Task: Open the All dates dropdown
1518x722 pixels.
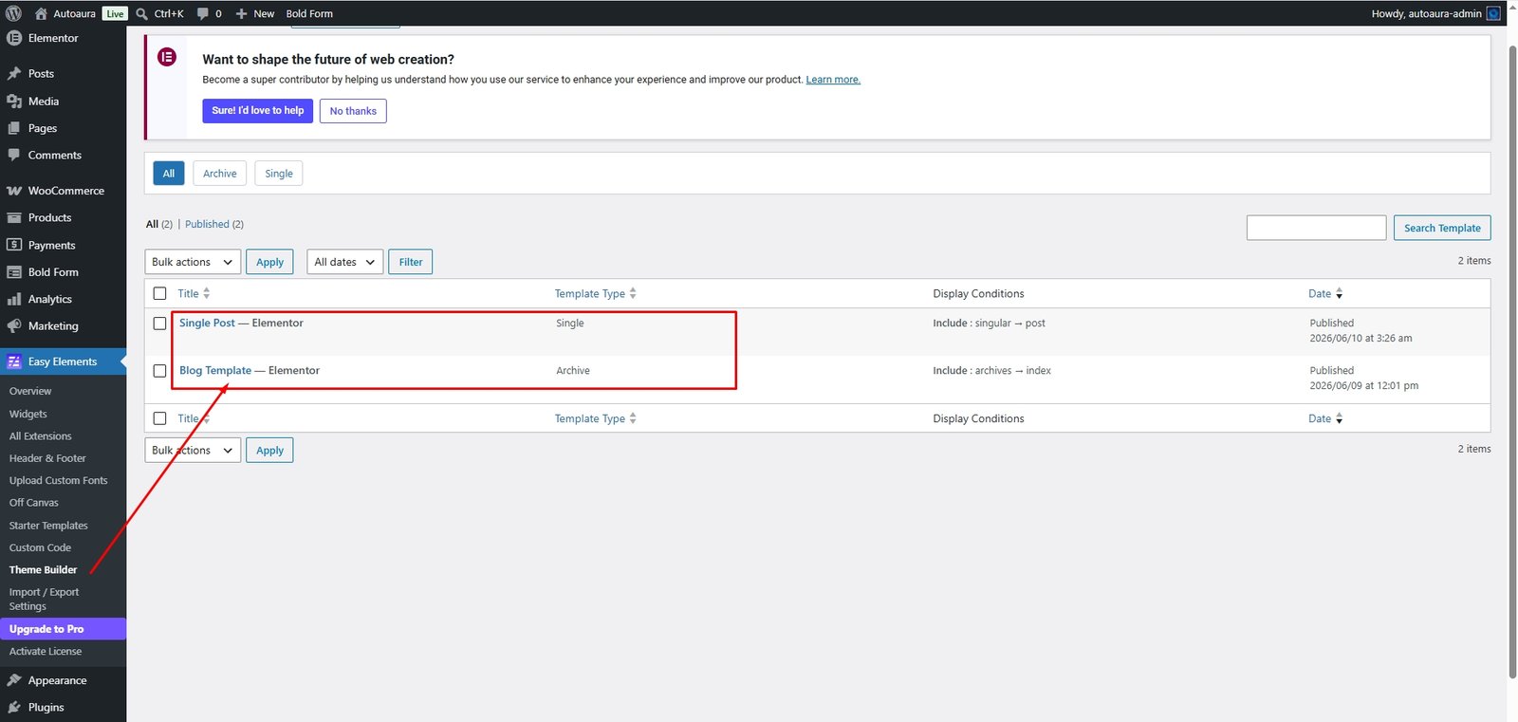Action: [345, 262]
